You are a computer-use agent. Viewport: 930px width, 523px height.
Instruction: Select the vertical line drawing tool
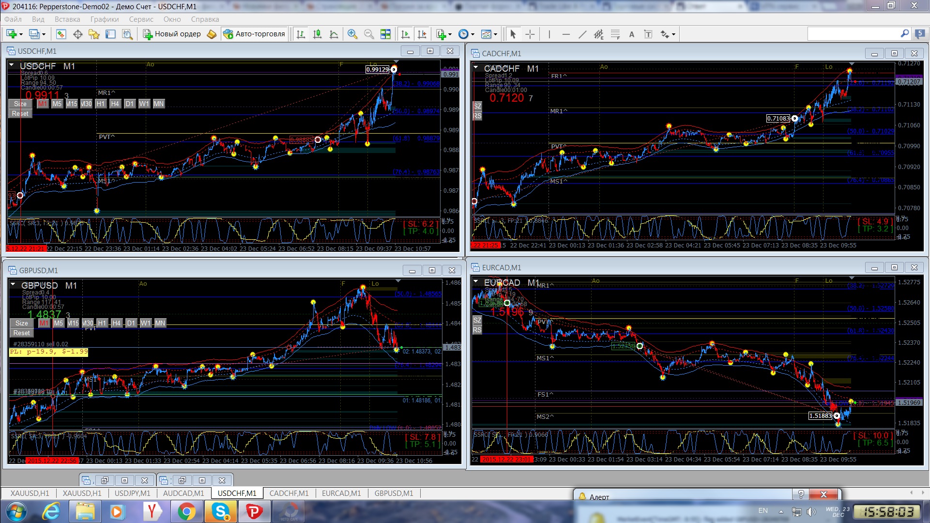click(549, 34)
